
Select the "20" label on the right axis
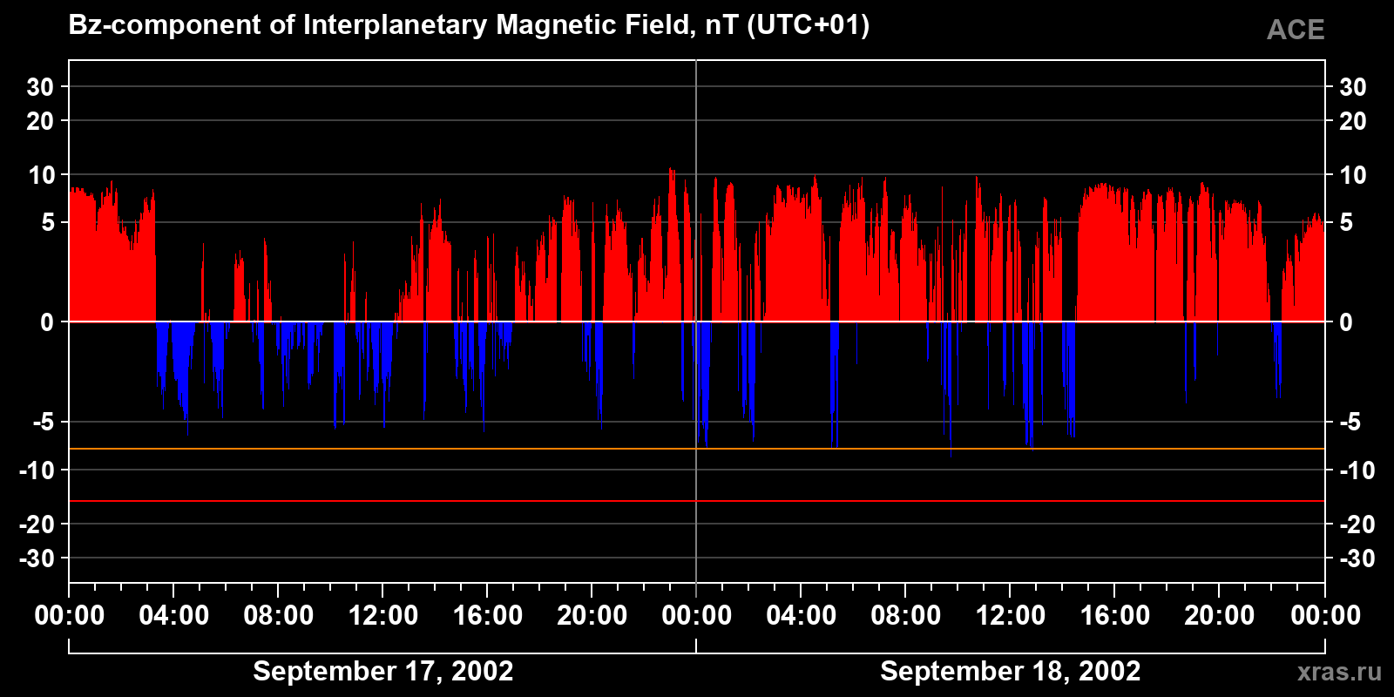point(1352,121)
